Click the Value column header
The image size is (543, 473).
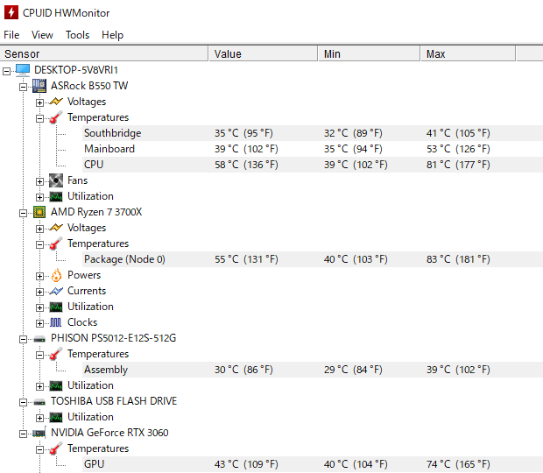click(x=264, y=54)
